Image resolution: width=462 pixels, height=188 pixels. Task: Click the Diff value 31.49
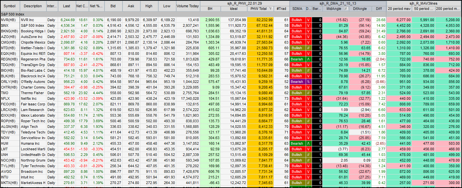click(x=379, y=31)
